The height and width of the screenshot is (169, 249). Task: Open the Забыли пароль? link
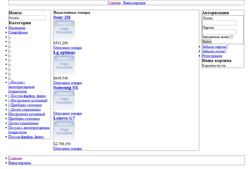[215, 47]
